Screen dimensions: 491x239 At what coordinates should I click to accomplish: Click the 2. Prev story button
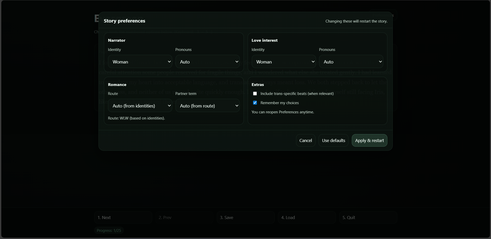[184, 218]
